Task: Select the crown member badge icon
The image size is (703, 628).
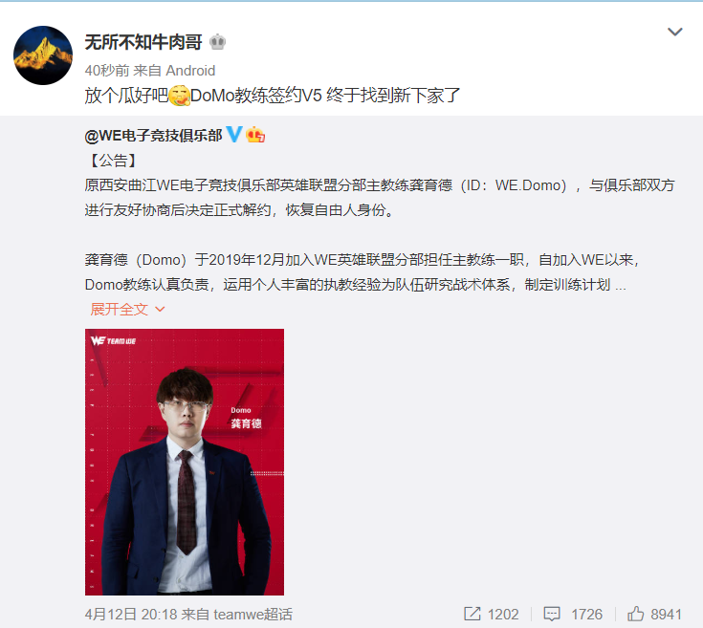Action: click(217, 42)
